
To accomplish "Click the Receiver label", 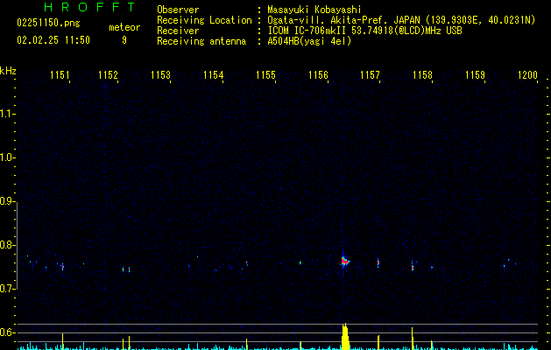I will click(178, 31).
